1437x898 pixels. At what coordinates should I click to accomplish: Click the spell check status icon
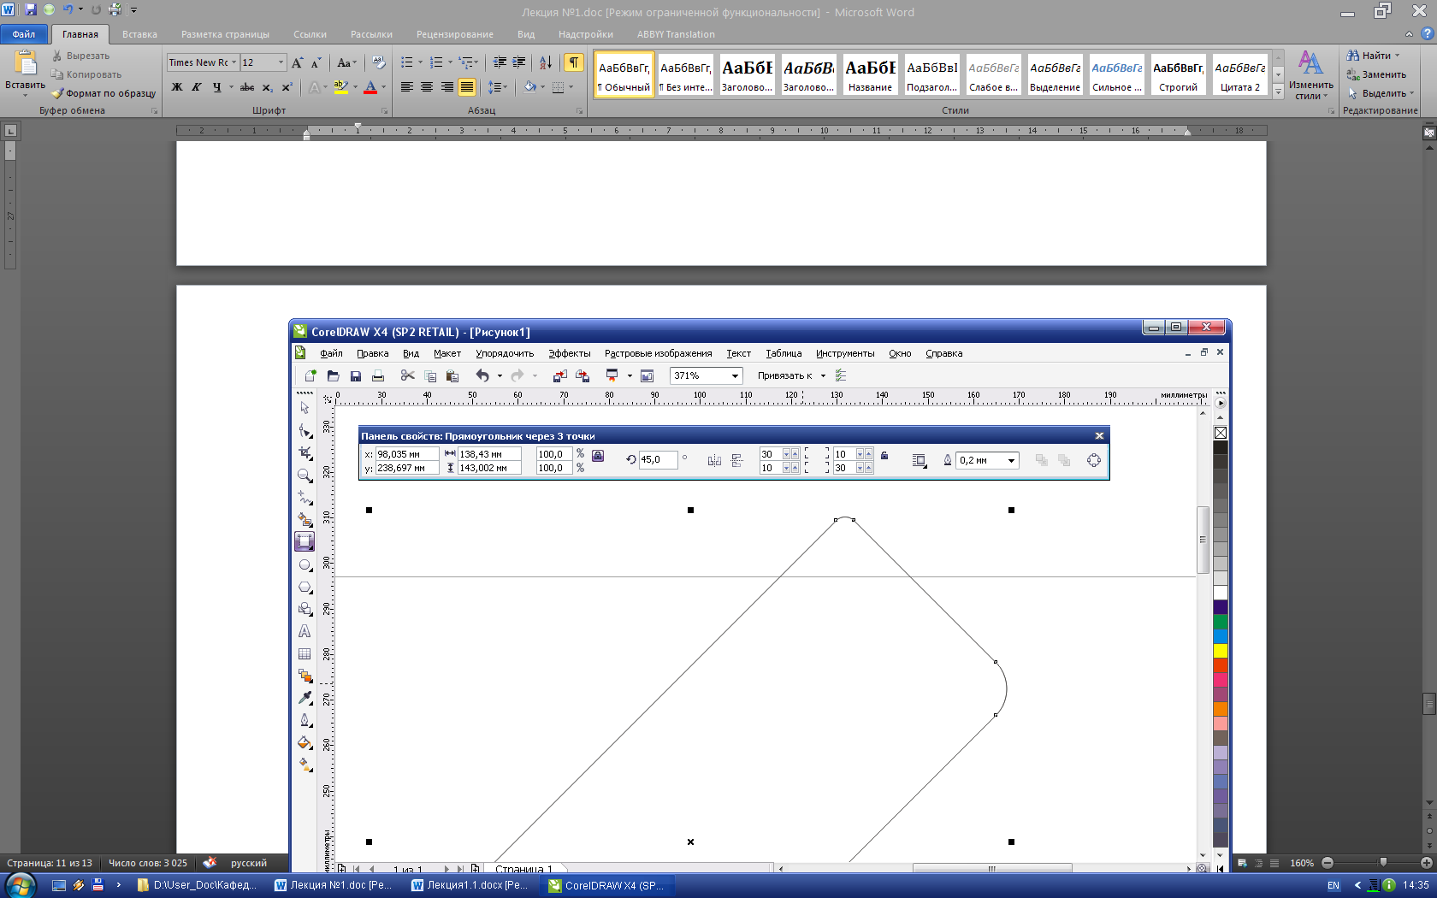[x=210, y=863]
